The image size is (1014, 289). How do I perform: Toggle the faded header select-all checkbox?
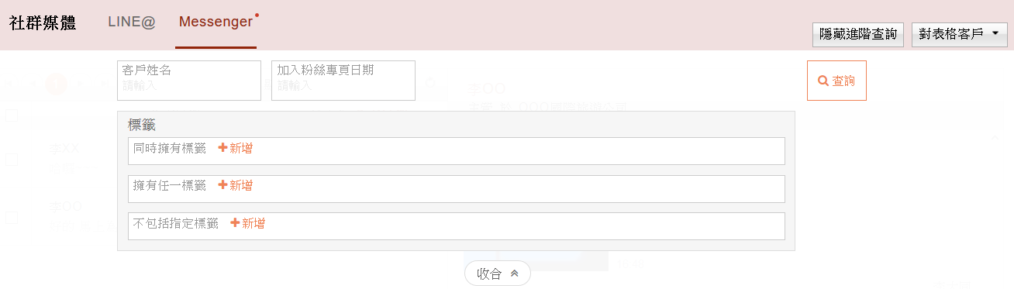pyautogui.click(x=12, y=115)
